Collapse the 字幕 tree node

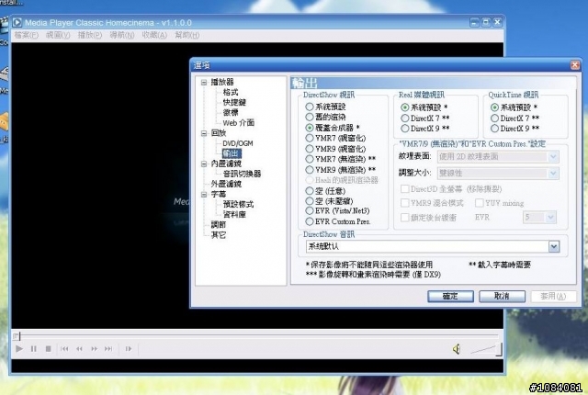[204, 195]
